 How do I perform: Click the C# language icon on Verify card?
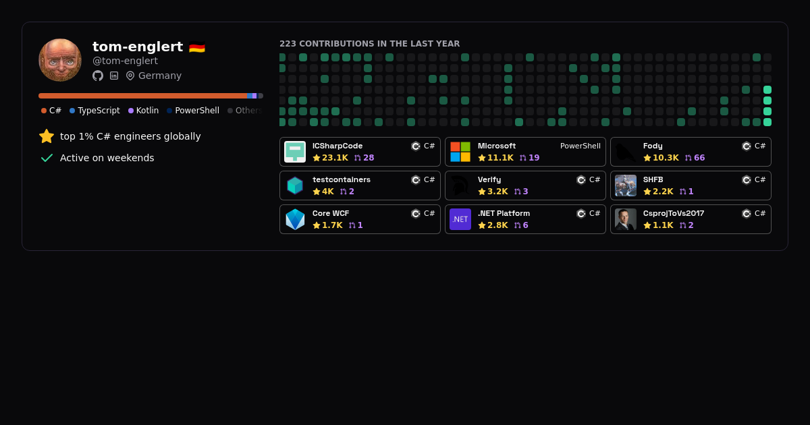581,179
